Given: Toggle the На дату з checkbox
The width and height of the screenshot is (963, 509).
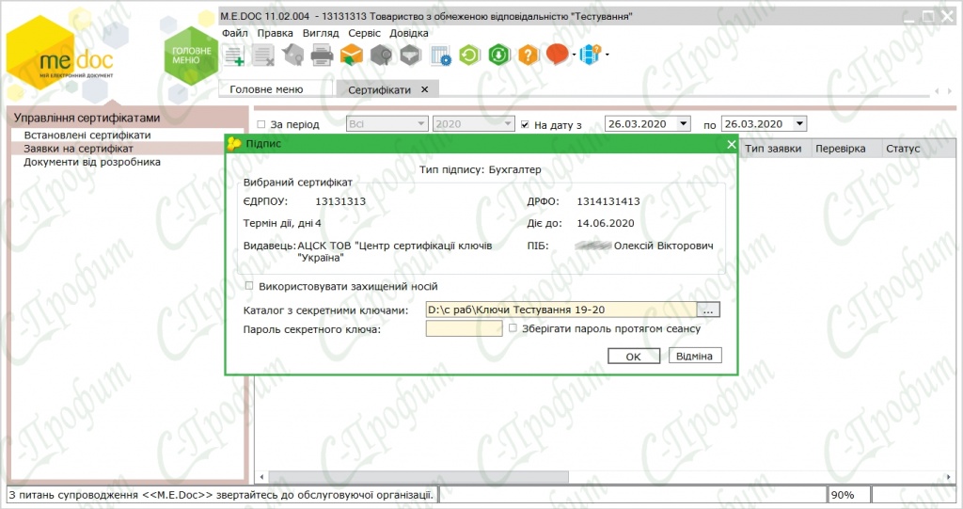Looking at the screenshot, I should coord(525,124).
